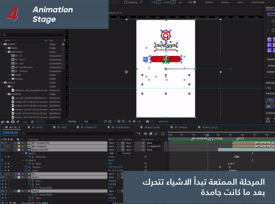Screen dimensions: 275x204
Task: Select the Review workspace
Action: click(x=225, y=2)
